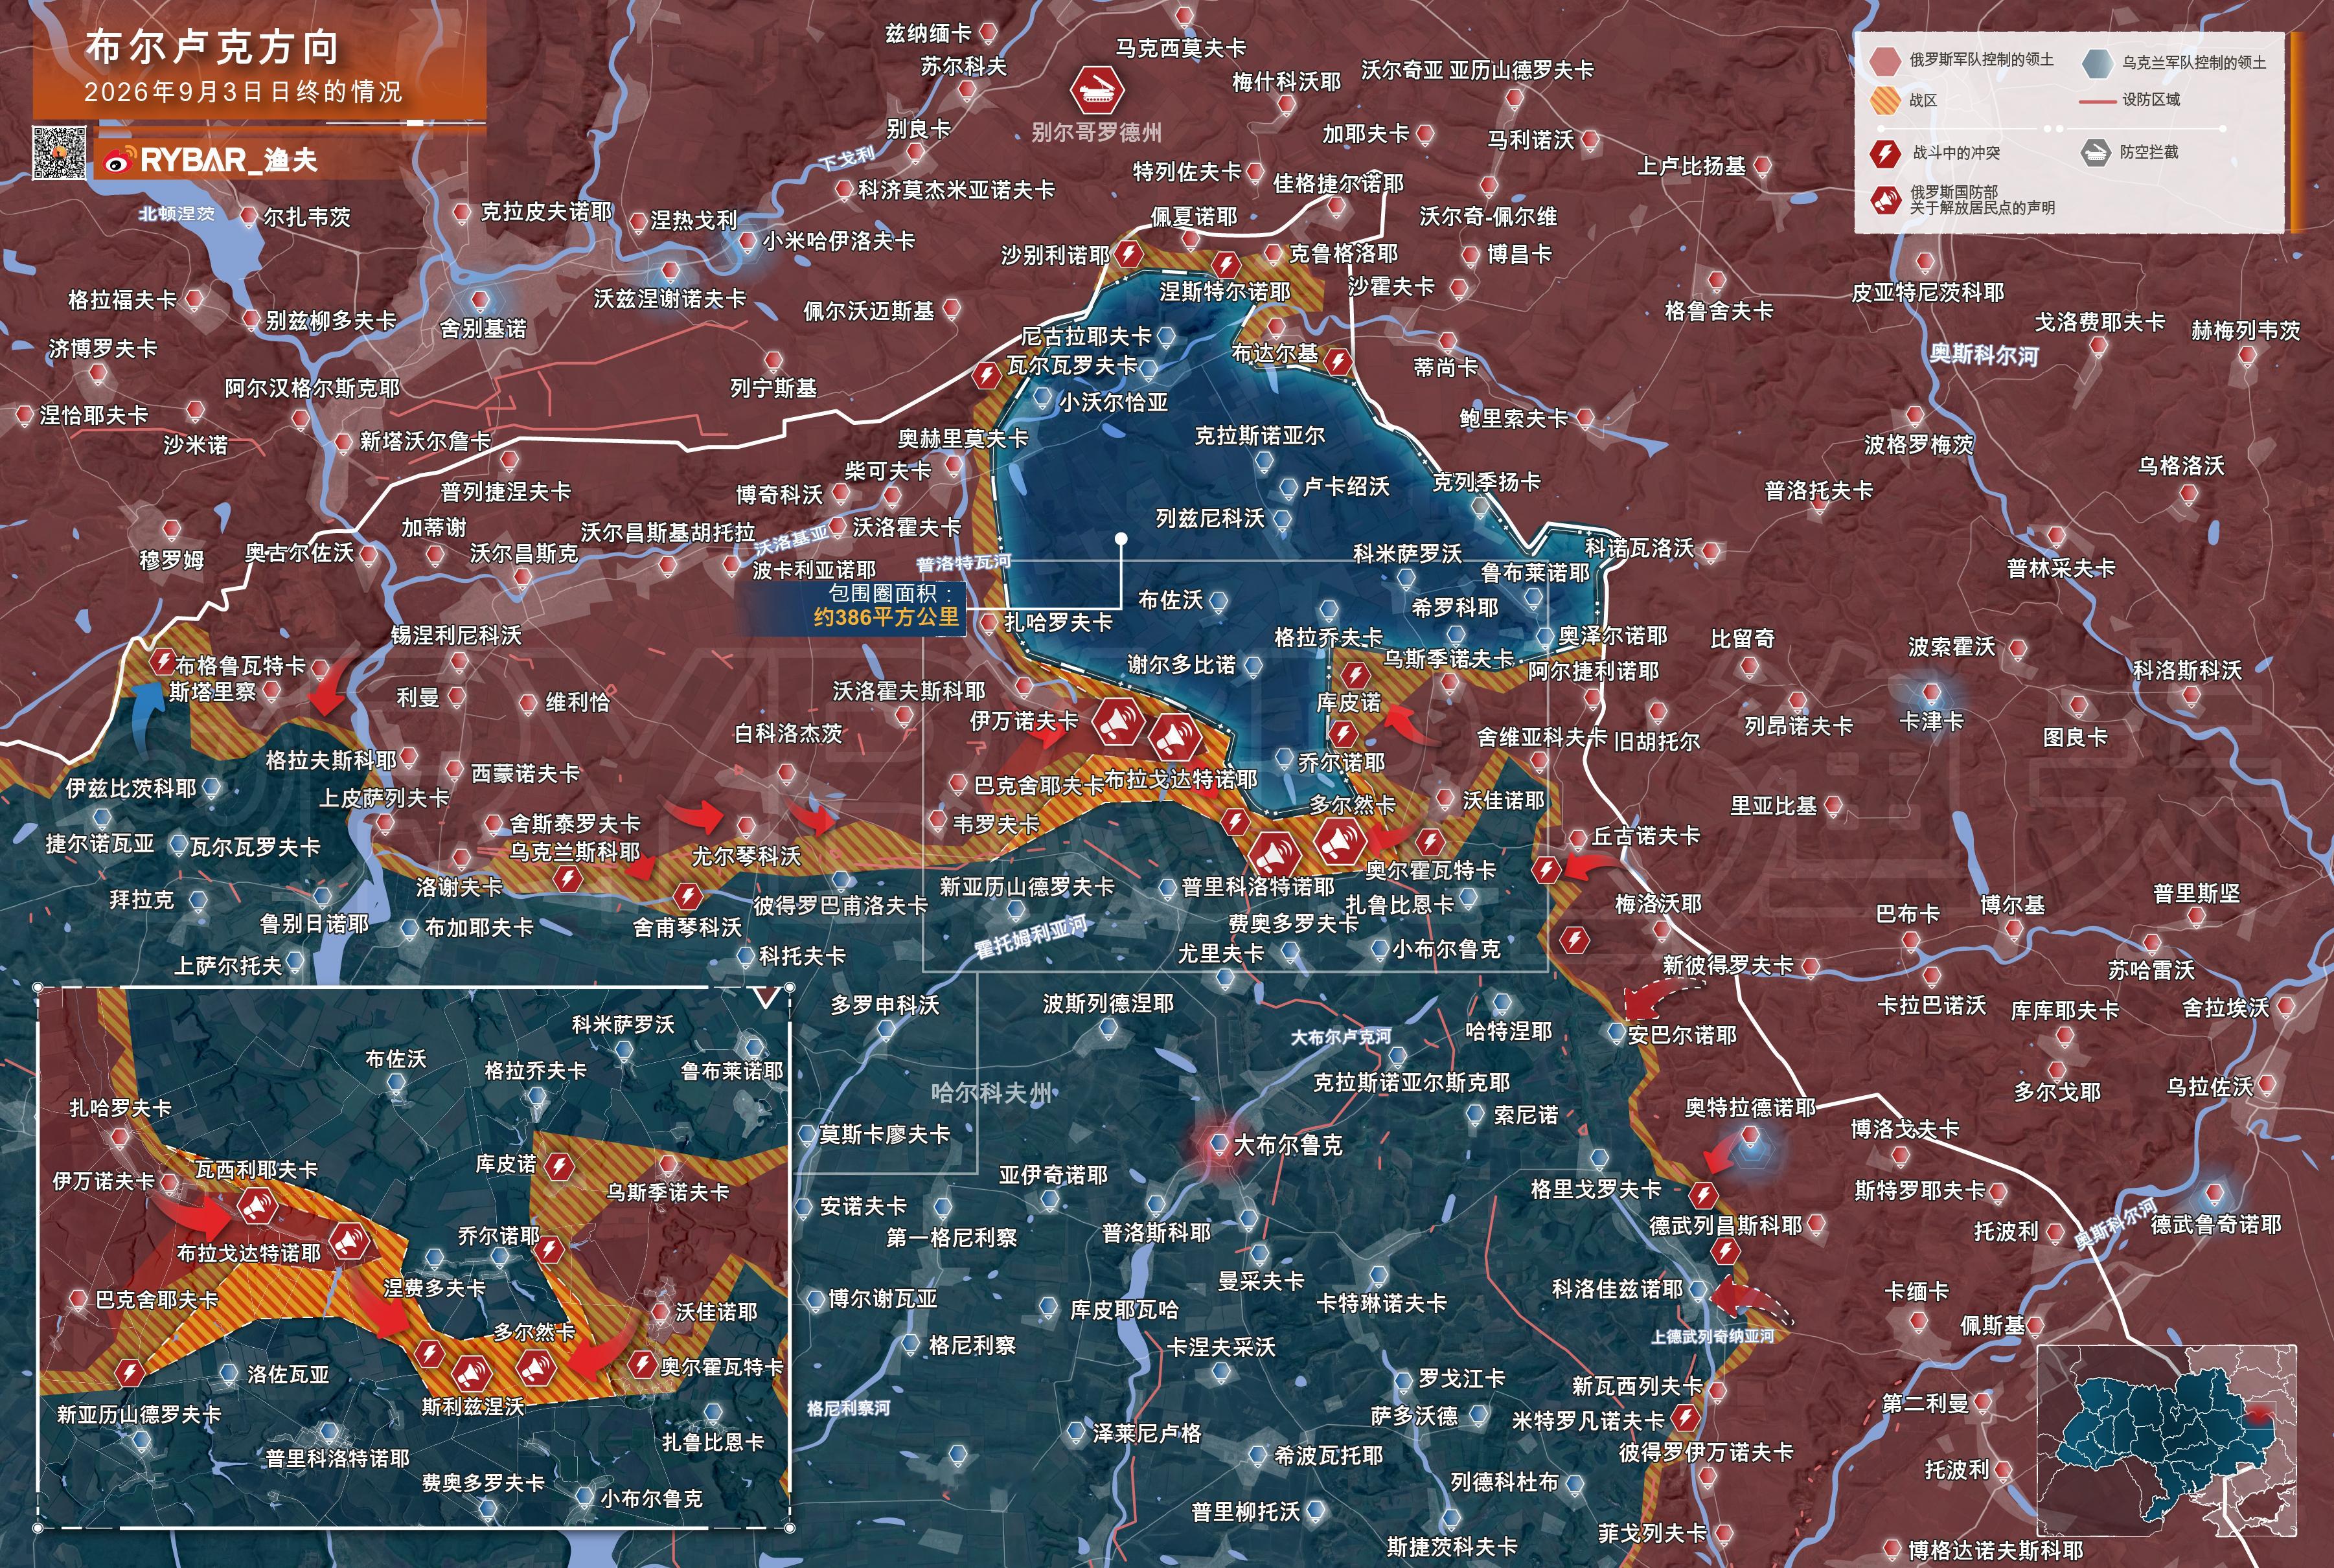Screen dimensions: 2334x1568
Task: Click the 沃尔昌斯克 town label
Action: pyautogui.click(x=524, y=553)
